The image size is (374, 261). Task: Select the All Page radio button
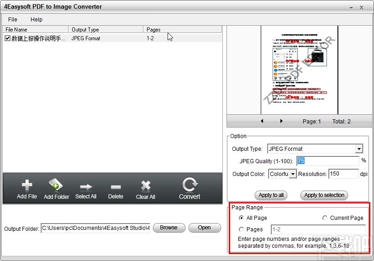pyautogui.click(x=241, y=218)
